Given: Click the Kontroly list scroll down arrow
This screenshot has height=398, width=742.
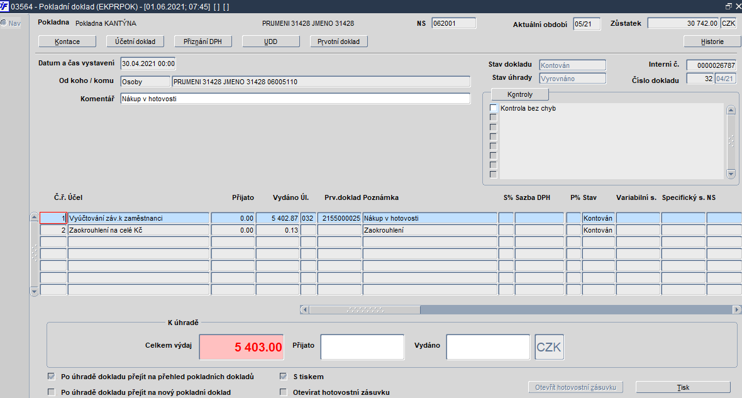Looking at the screenshot, I should tap(731, 174).
